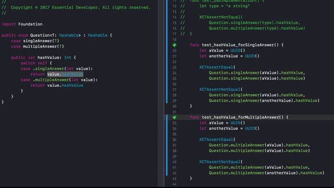
Task: Click 'Foundation' in the import line
Action: coord(30,24)
